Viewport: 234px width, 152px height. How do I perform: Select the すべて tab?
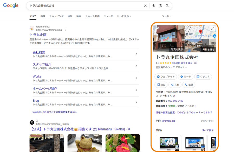[x=33, y=16]
